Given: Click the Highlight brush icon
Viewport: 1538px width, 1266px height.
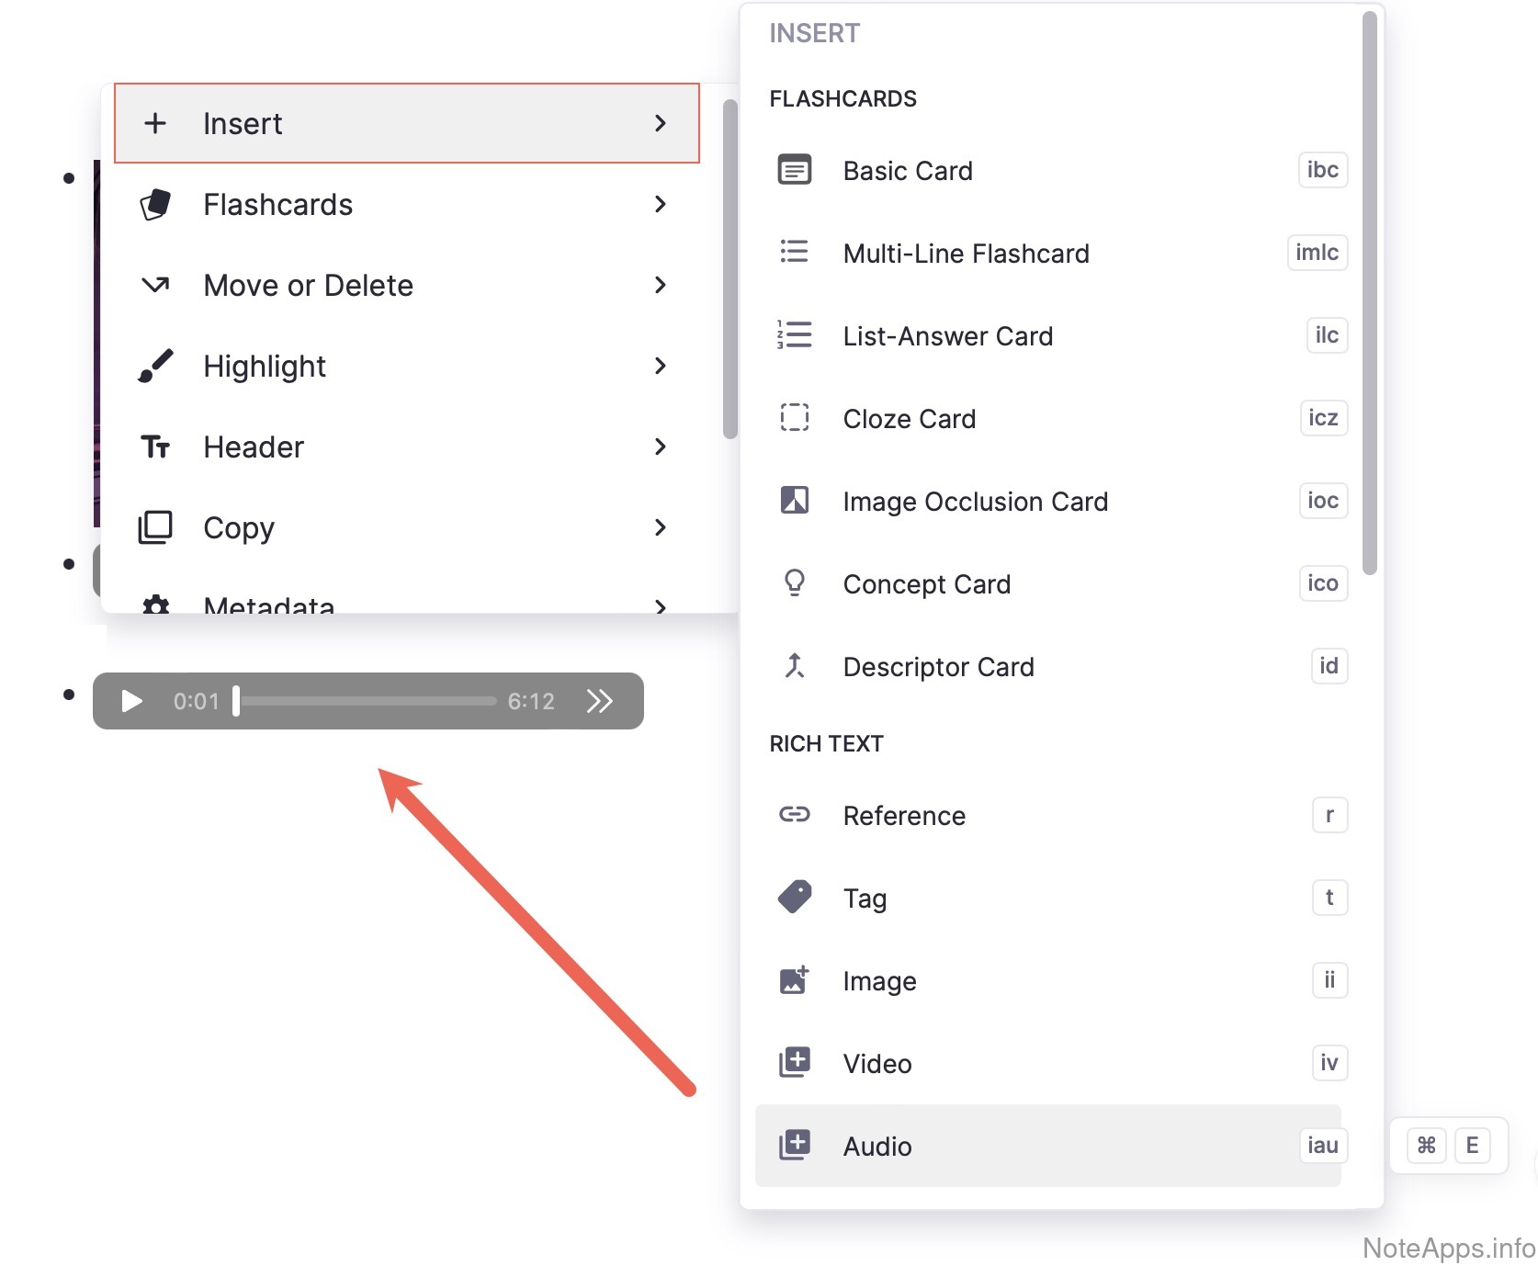Looking at the screenshot, I should pos(155,366).
